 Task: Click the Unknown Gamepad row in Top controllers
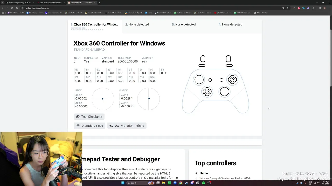225,178
